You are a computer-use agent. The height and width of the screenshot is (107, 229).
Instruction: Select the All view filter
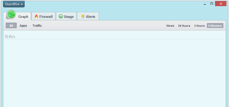(11, 26)
